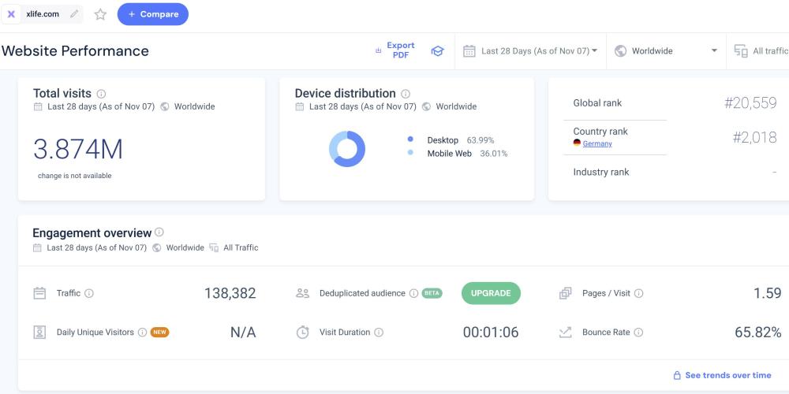Open the Last 28 Days date dropdown
Screen dimensions: 789x394
[530, 51]
